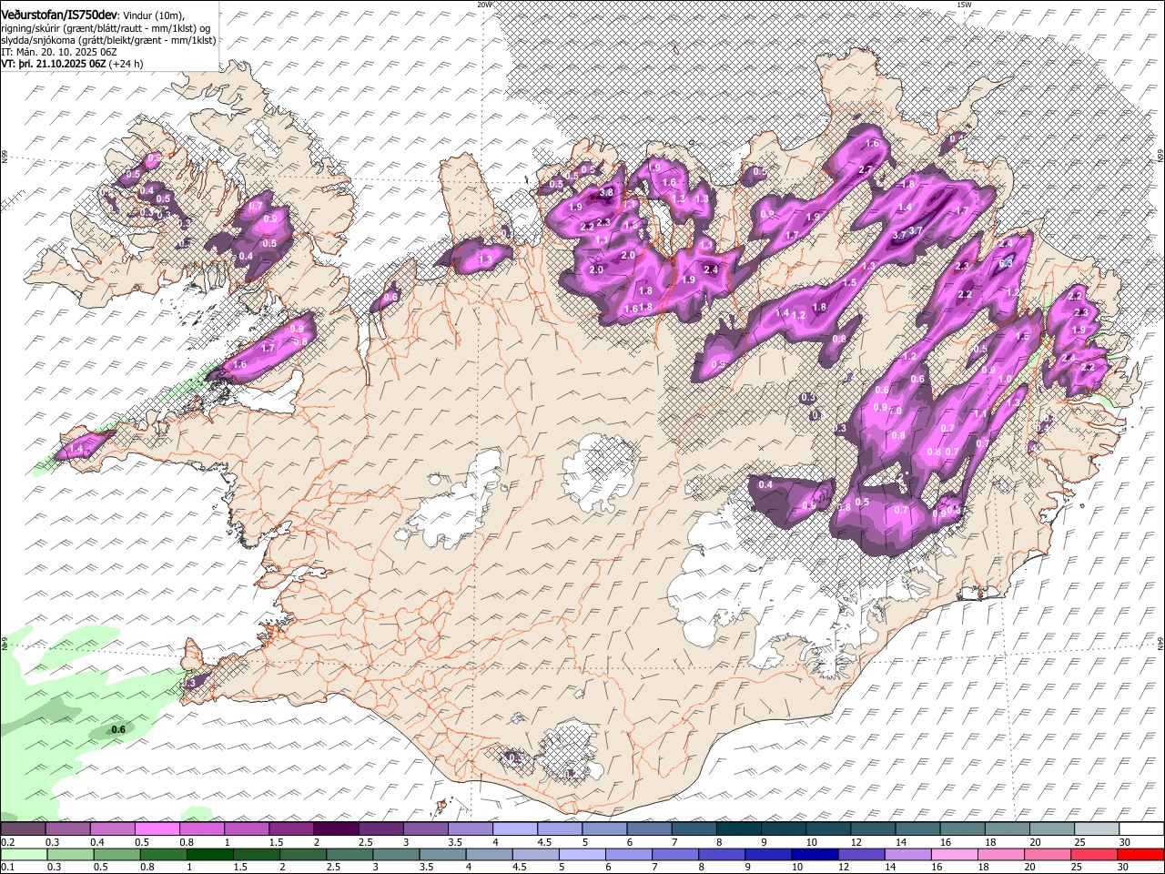Click the initial time 'IT: Mán. 20. 10. 2025 06Z'
The image size is (1165, 874).
point(59,52)
